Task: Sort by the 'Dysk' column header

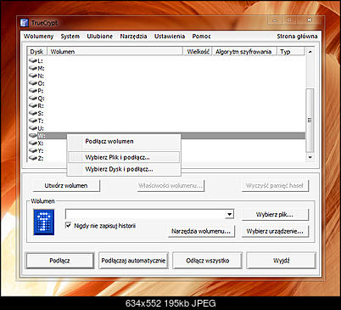Action: pos(37,52)
